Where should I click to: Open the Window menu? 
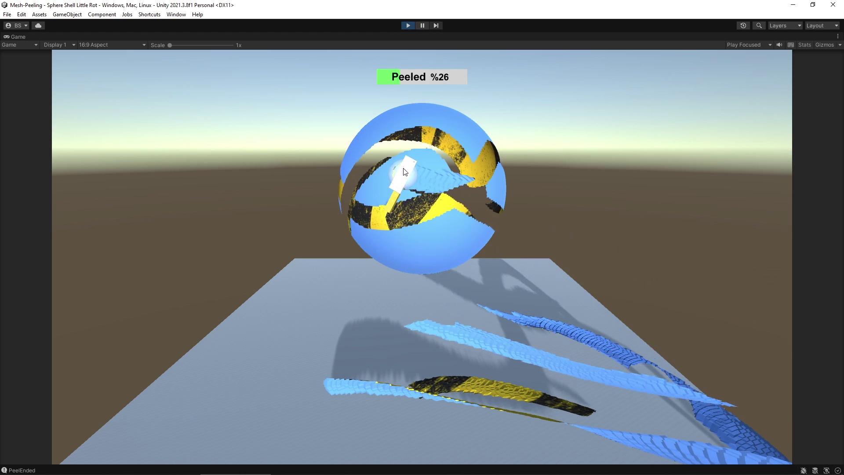coord(176,15)
